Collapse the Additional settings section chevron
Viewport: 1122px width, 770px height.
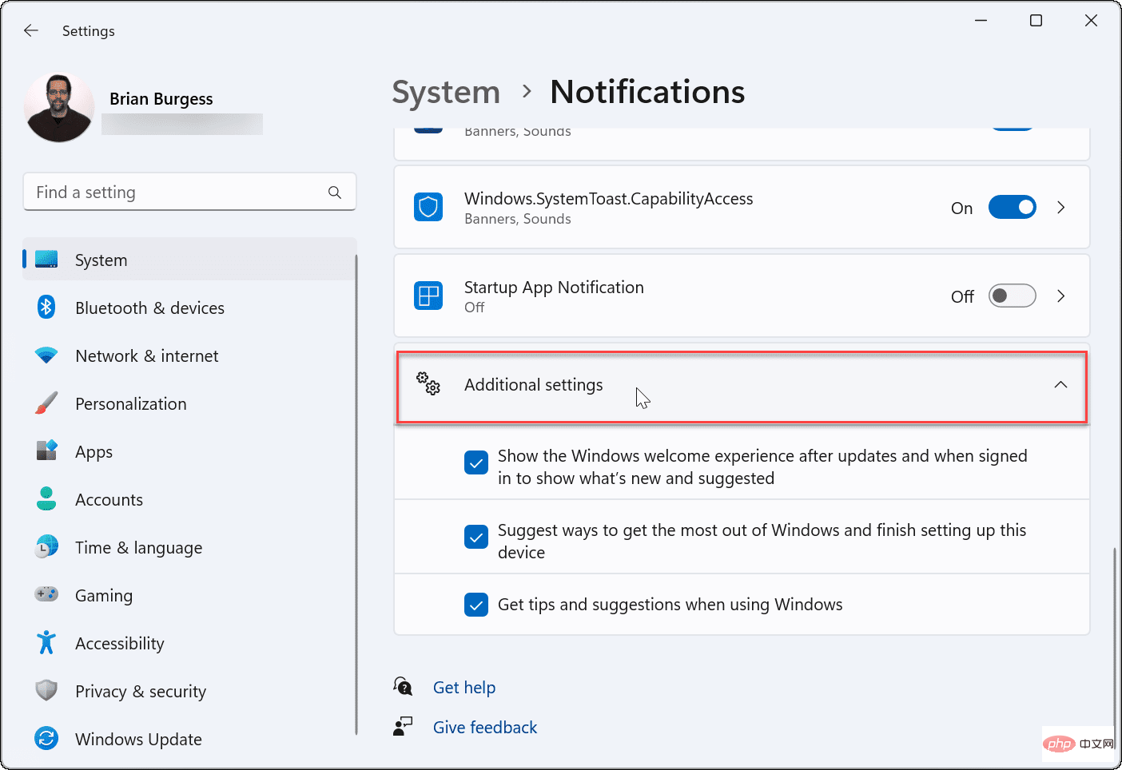[1060, 384]
